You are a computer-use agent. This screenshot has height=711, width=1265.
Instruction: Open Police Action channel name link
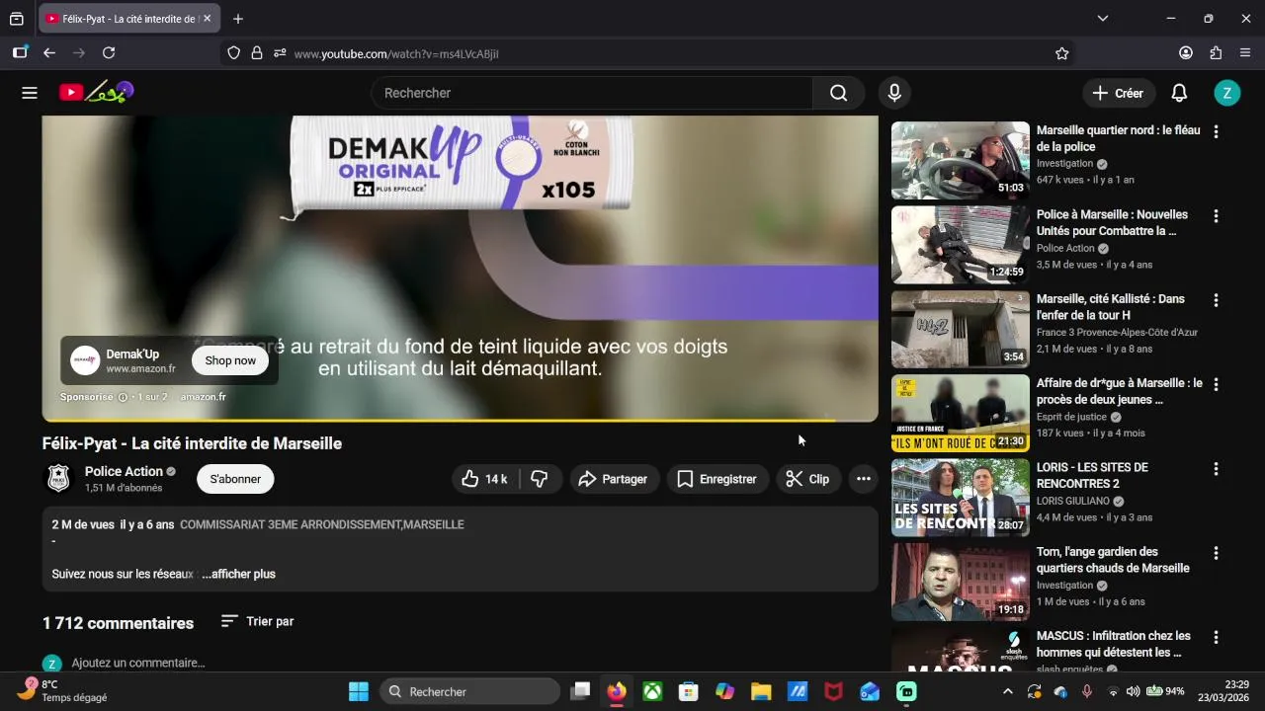click(x=124, y=471)
